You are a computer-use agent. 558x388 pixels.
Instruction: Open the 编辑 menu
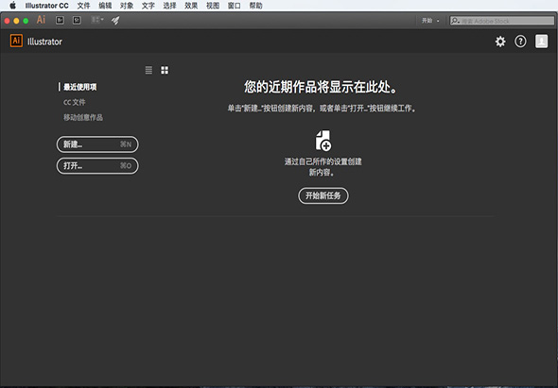tap(105, 6)
